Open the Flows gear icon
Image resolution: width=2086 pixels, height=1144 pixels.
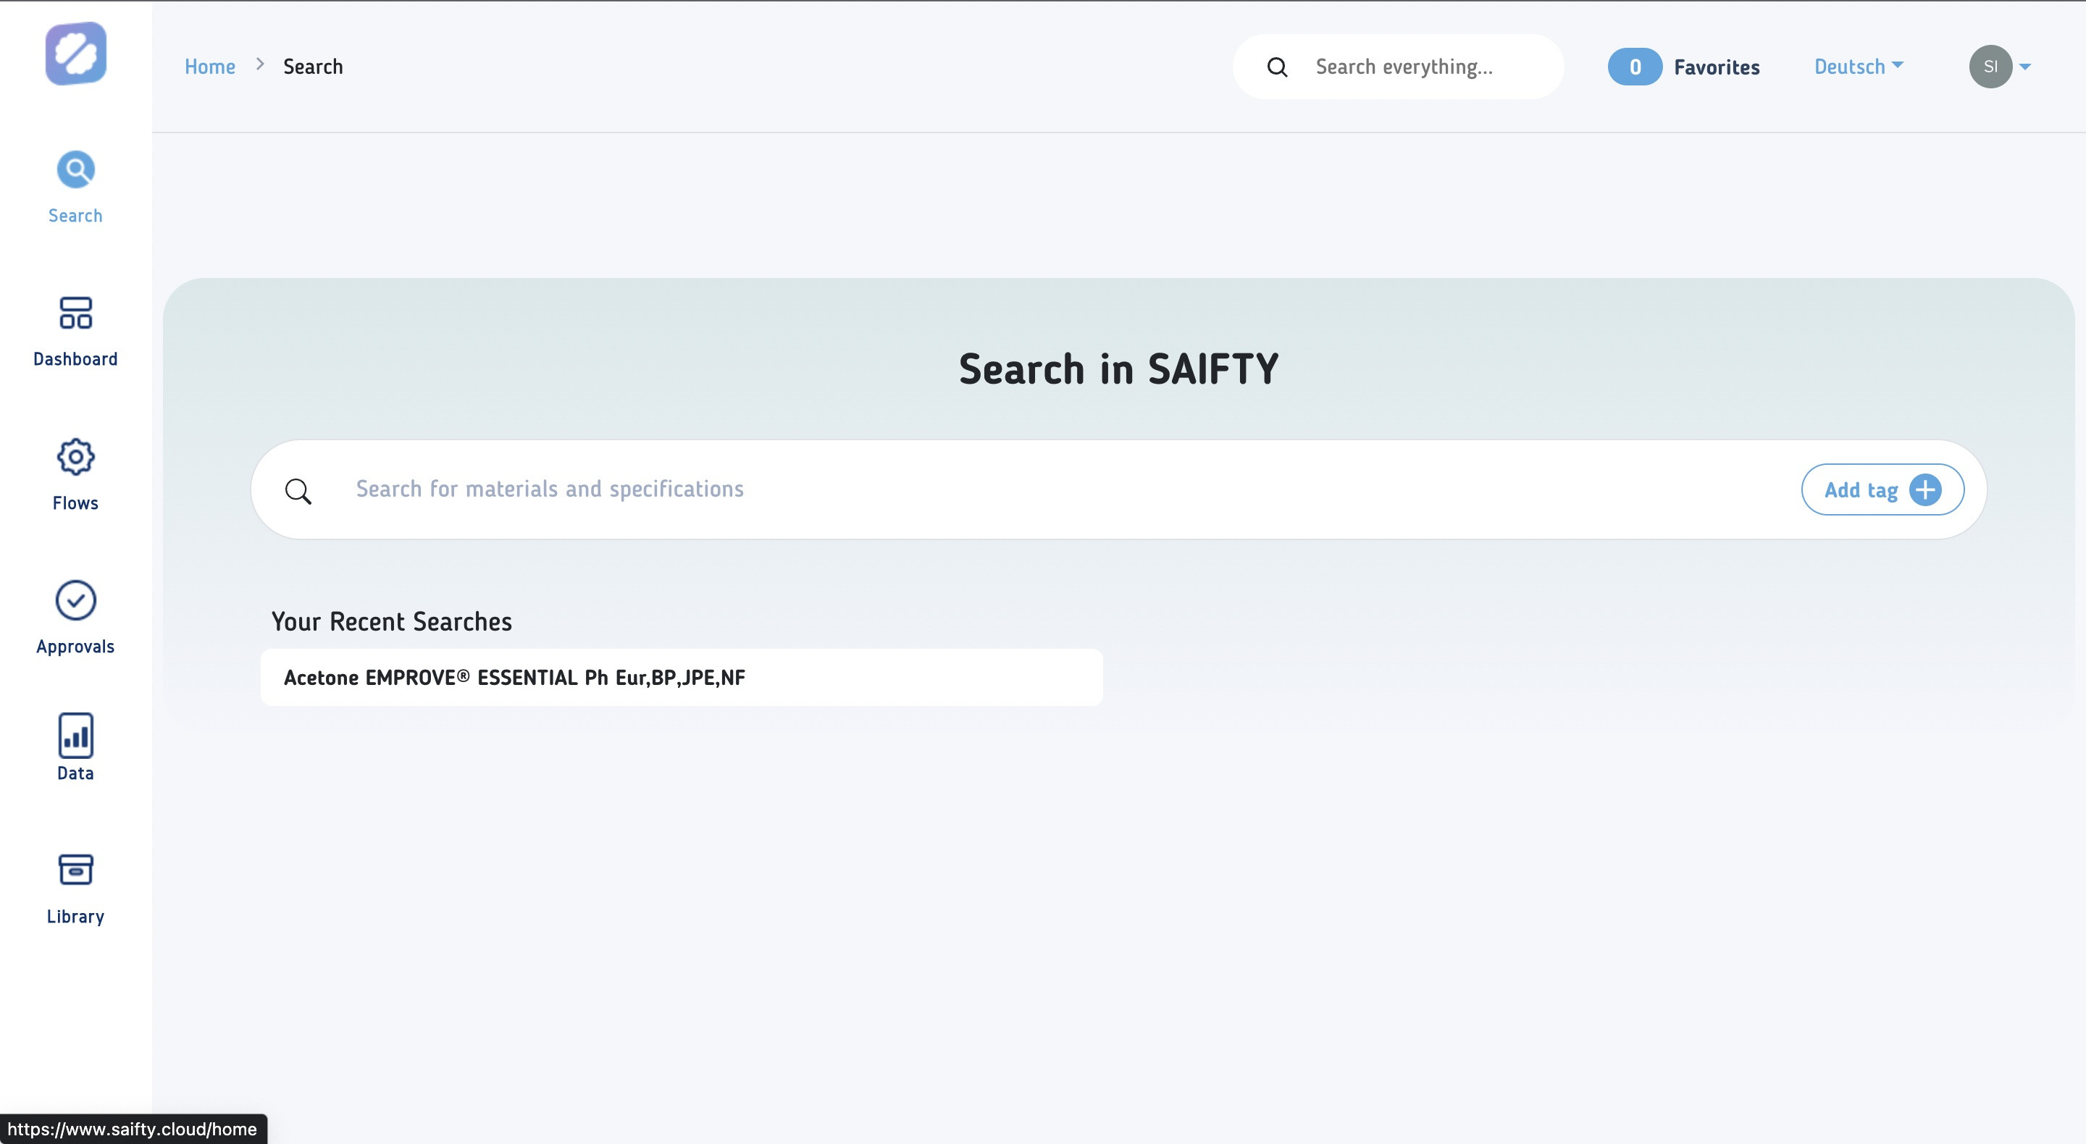tap(75, 457)
